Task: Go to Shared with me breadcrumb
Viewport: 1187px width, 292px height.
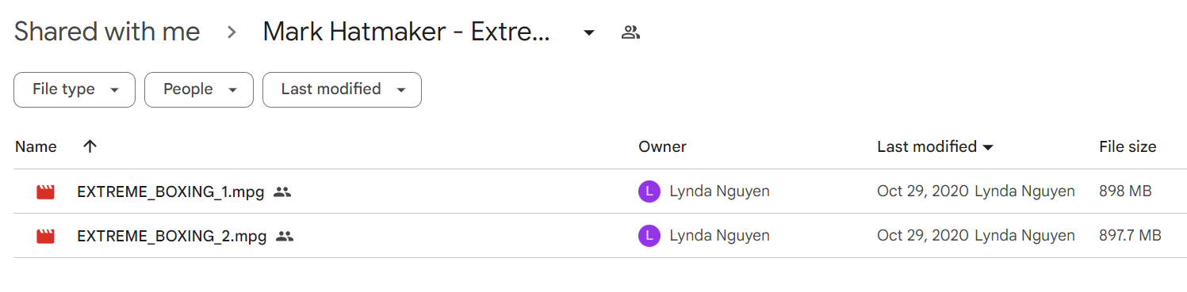Action: click(x=107, y=32)
